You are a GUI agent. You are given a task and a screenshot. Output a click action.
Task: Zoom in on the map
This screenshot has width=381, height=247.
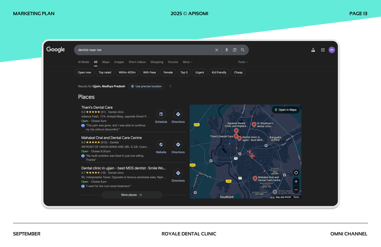coord(296,181)
